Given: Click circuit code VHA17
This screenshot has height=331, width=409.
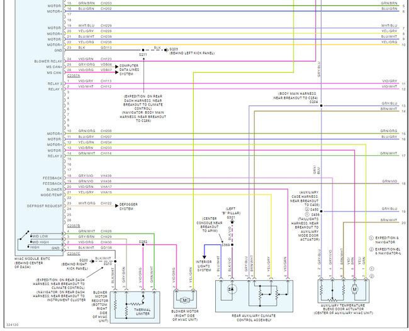Looking at the screenshot, I should (x=106, y=187).
